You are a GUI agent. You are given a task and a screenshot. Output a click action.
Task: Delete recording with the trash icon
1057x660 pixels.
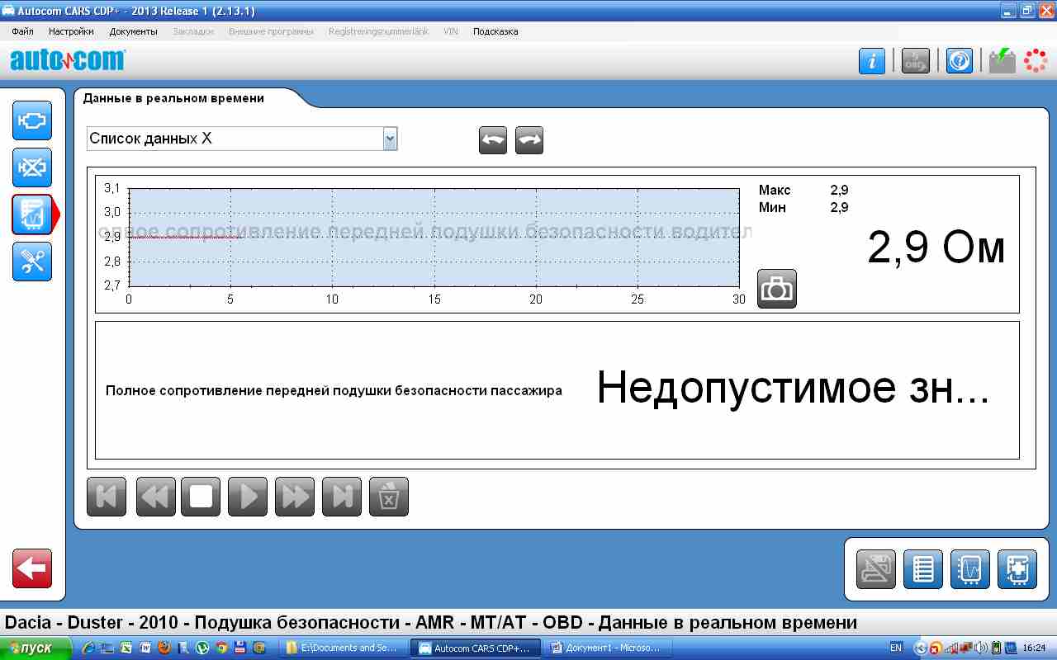click(389, 497)
